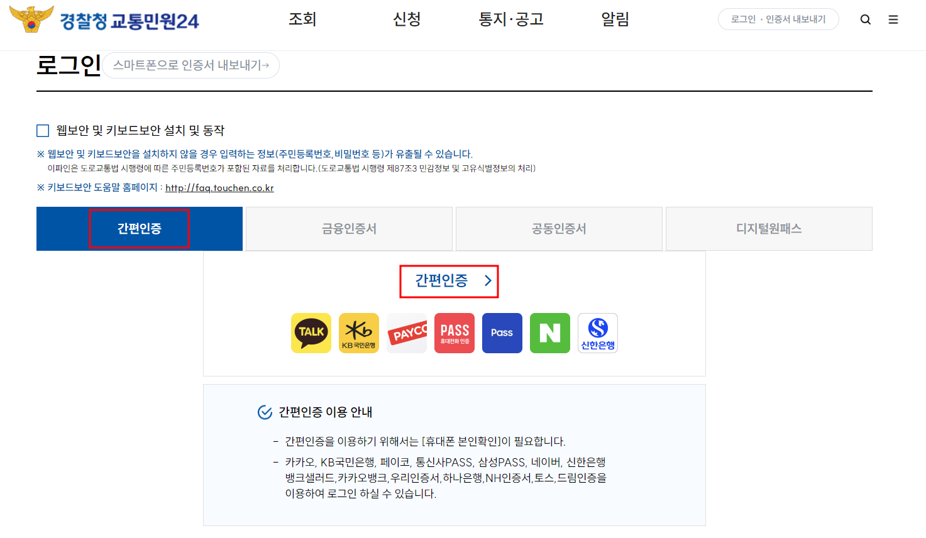Open the faq.touchen.co.kr help link
The height and width of the screenshot is (538, 926).
[219, 188]
